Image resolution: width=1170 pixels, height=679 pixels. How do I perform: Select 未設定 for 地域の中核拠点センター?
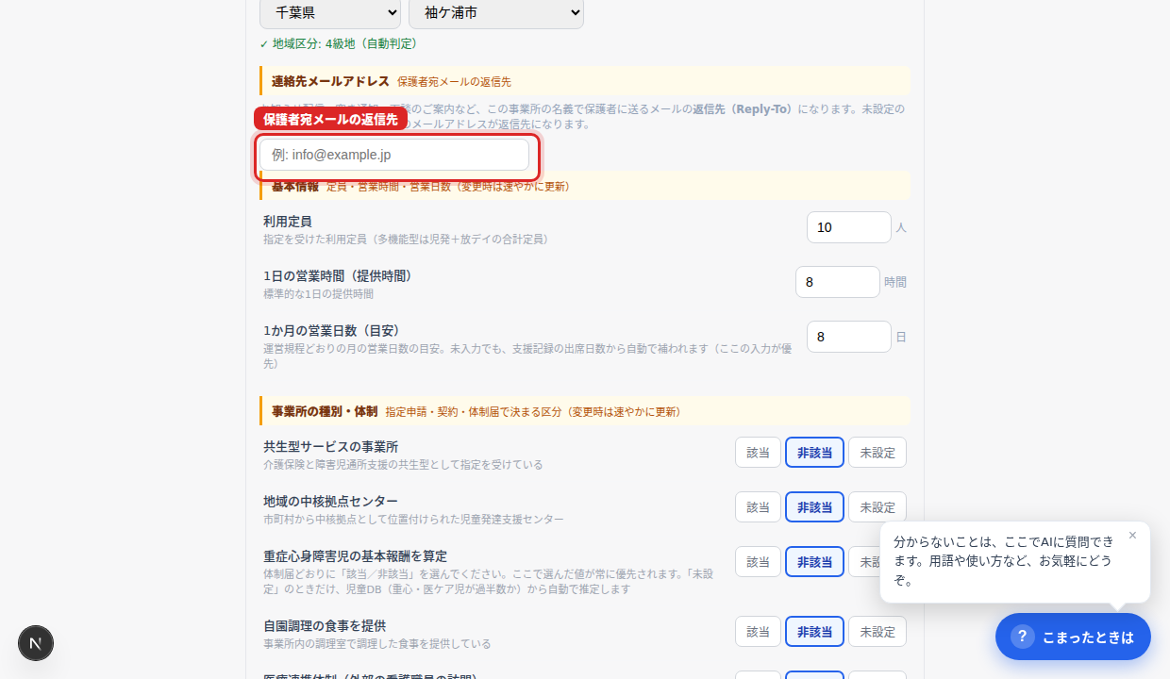(877, 507)
